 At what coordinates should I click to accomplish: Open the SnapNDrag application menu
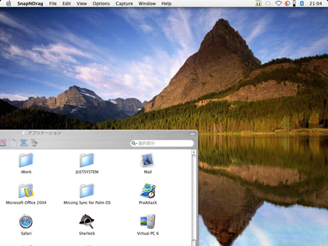[x=30, y=4]
